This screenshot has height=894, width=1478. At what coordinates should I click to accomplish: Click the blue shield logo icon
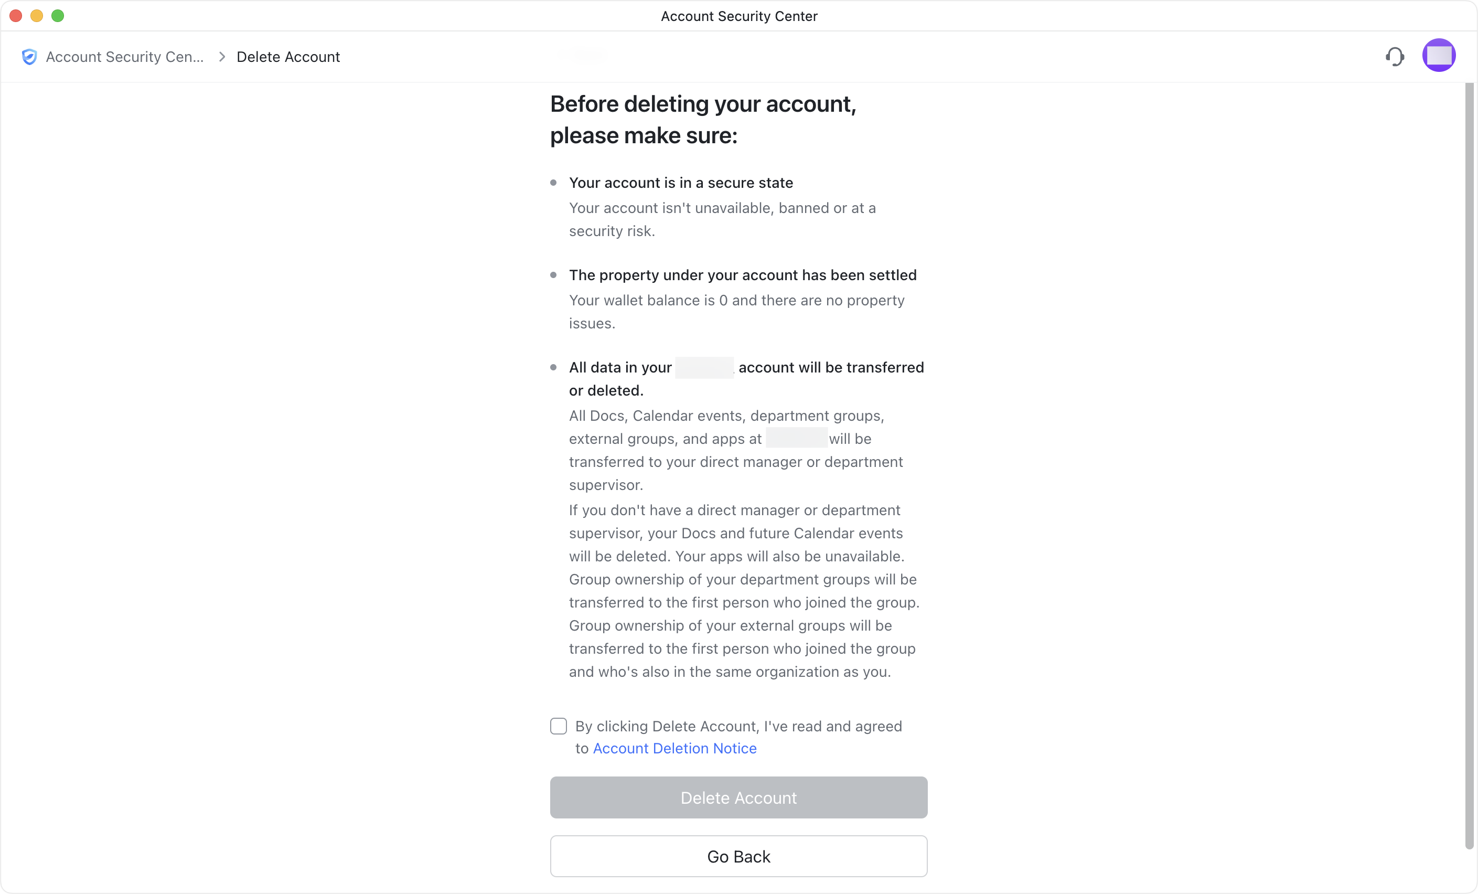pyautogui.click(x=29, y=57)
